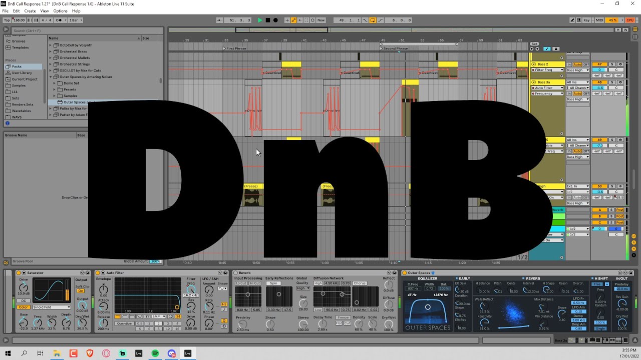
Task: Save the Reverb preset with disk icon
Action: [x=395, y=273]
